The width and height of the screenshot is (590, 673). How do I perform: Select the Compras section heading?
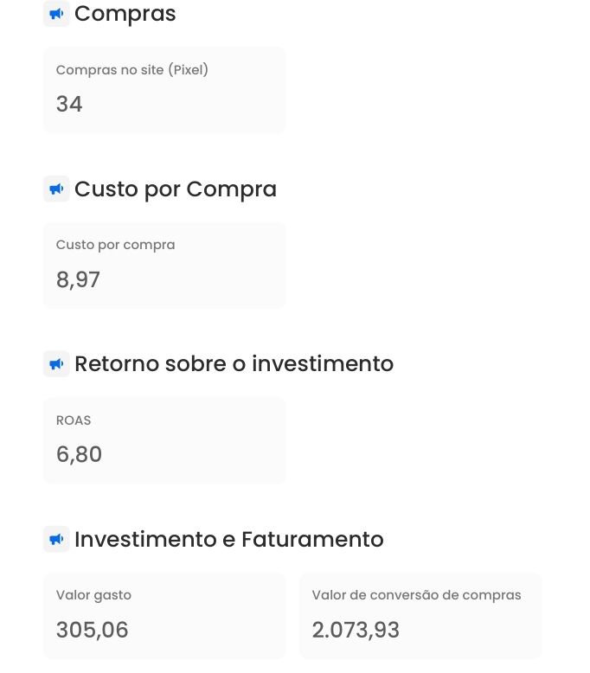tap(125, 14)
